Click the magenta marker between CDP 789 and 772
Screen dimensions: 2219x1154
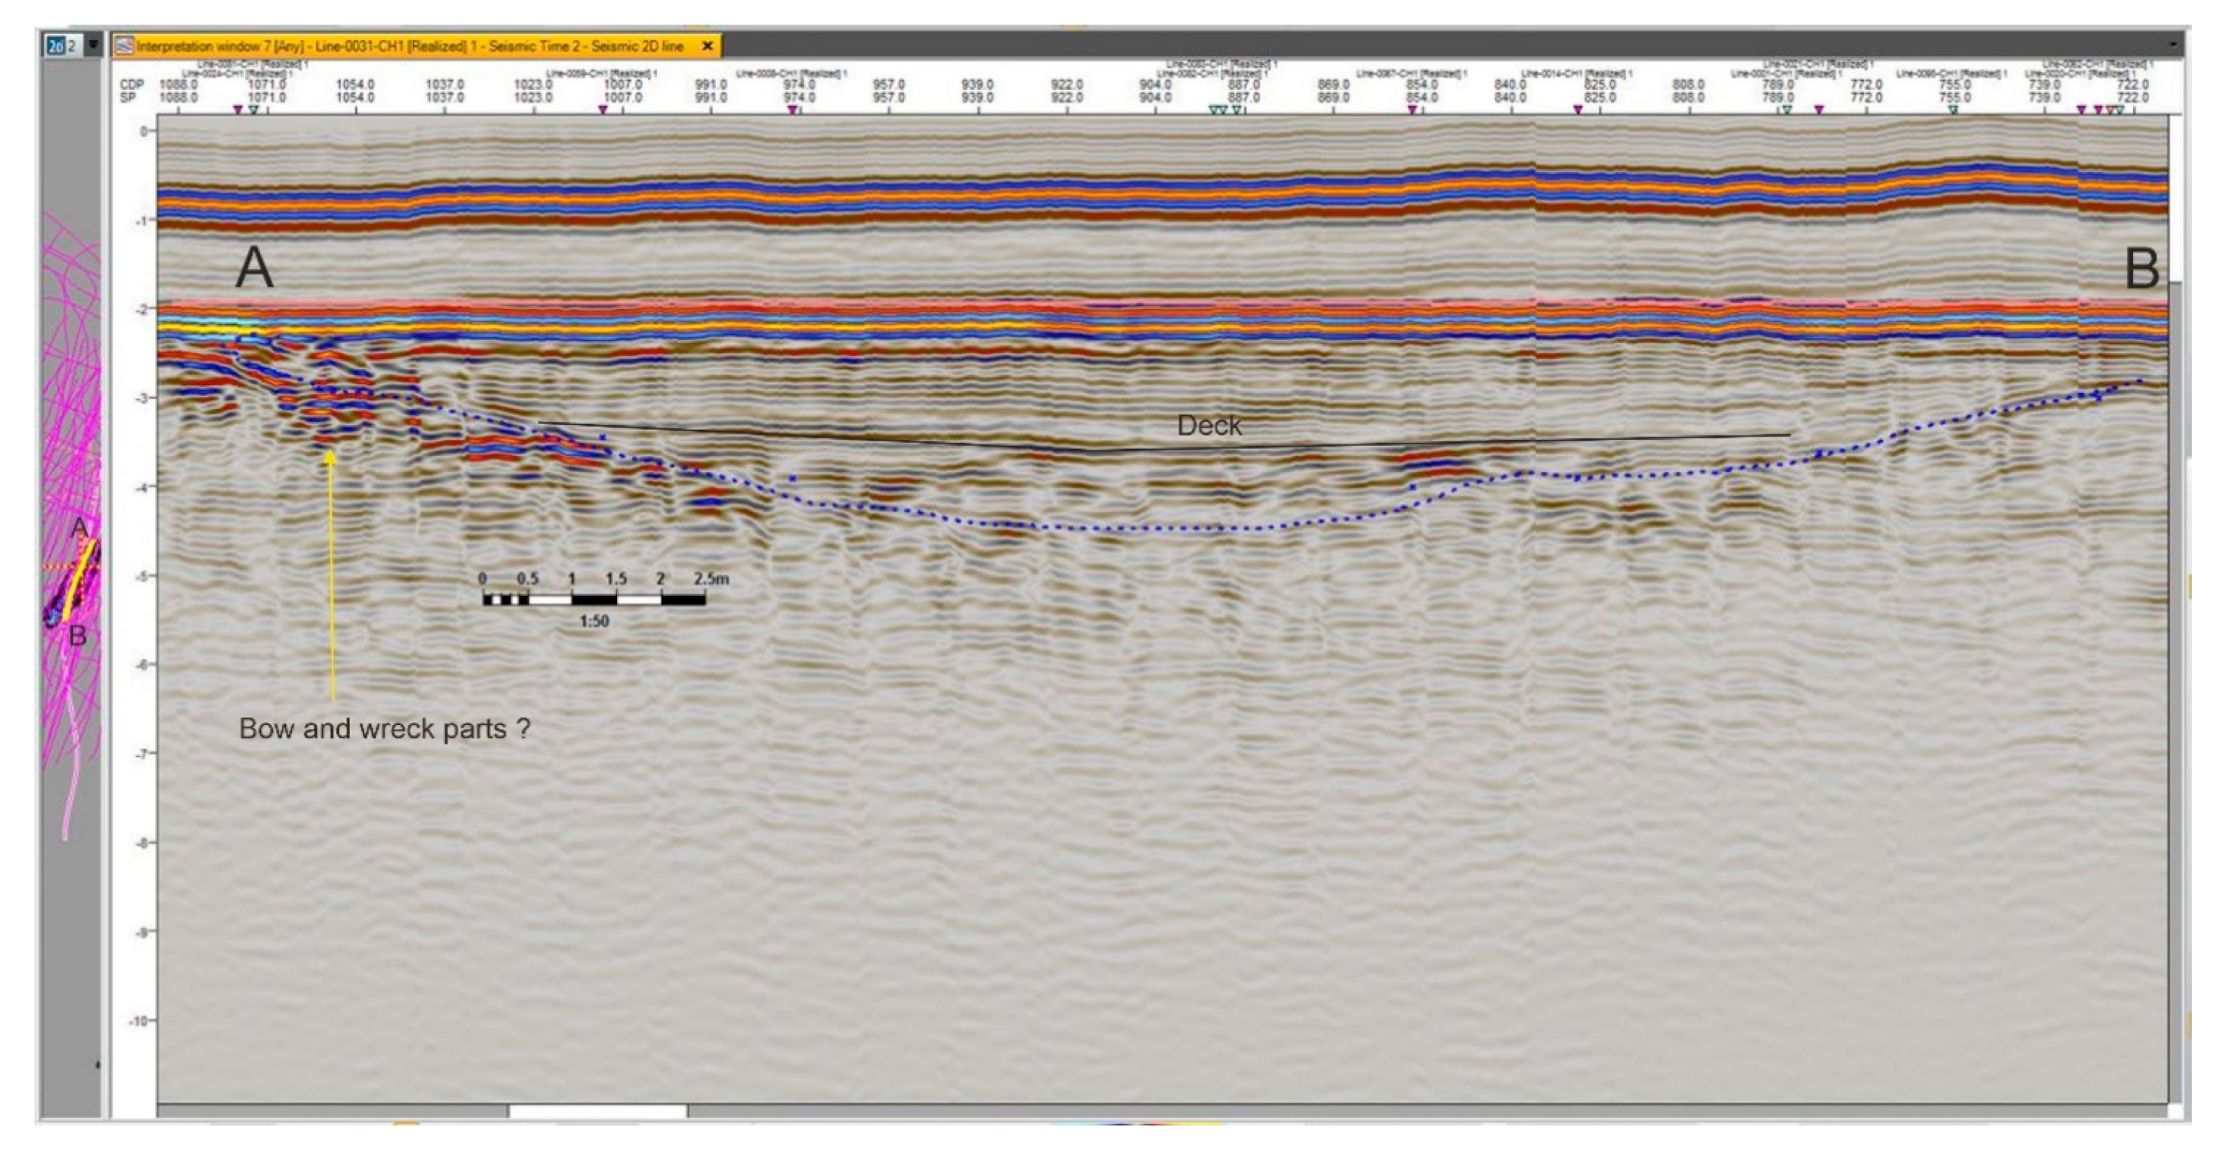(x=1819, y=110)
